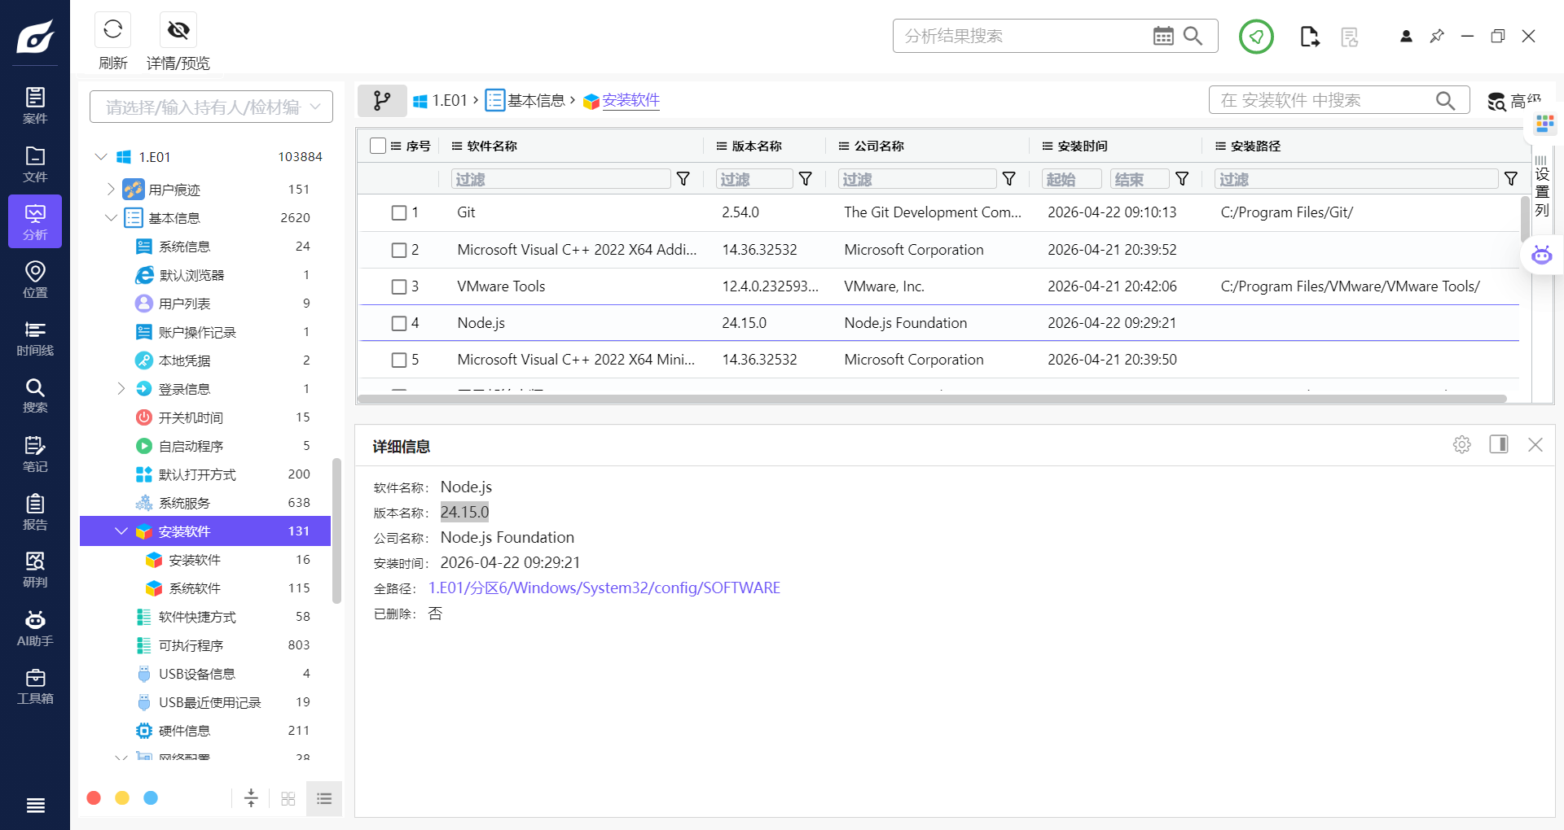Open the Search (搜索) sidebar section
Image resolution: width=1564 pixels, height=830 pixels.
click(35, 395)
